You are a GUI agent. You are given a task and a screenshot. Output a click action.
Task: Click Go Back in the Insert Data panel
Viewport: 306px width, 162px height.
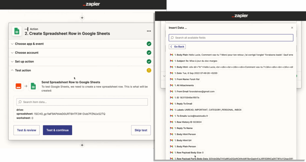tap(177, 47)
